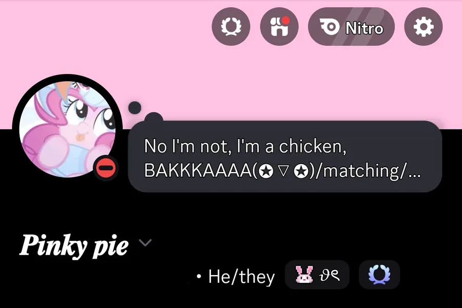This screenshot has width=462, height=308.
Task: Click the Nitro wheel logo inside Nitro pill
Action: tap(330, 27)
